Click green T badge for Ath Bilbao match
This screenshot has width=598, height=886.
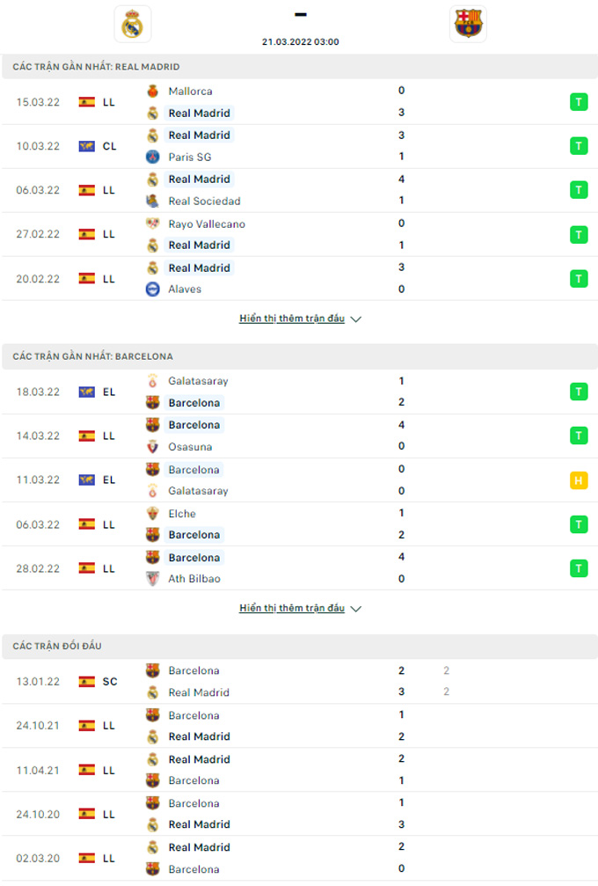point(579,568)
